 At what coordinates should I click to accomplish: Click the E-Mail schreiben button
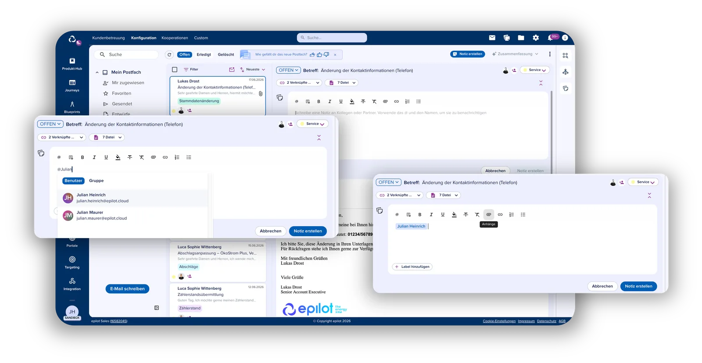tap(127, 289)
